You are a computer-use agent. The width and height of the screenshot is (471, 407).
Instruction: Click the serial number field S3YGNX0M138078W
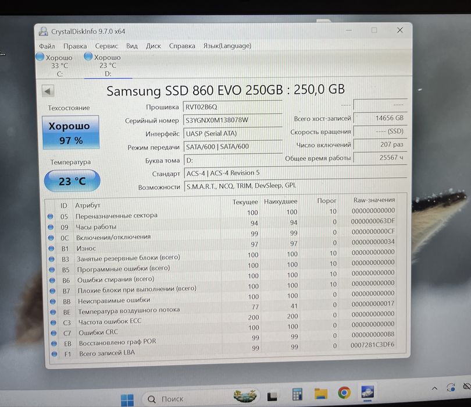pos(233,120)
